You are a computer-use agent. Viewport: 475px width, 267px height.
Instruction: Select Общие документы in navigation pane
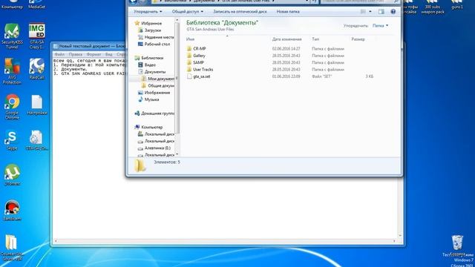[x=157, y=86]
